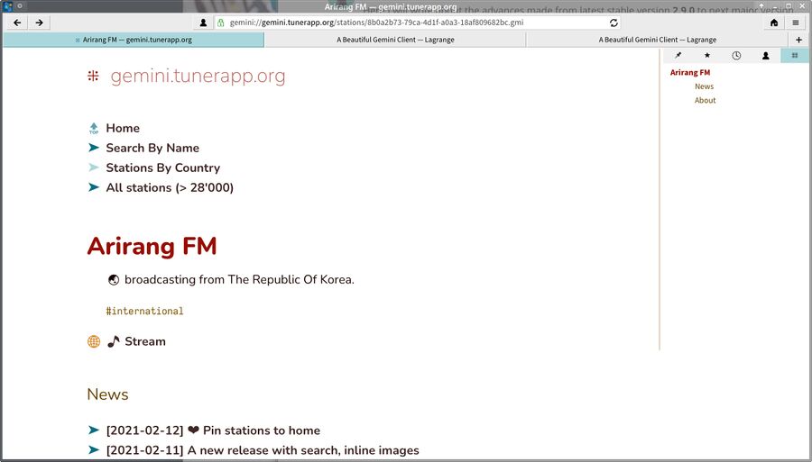Click the site icon beside gemini.tunerapp.org heading
The height and width of the screenshot is (462, 812).
(x=93, y=76)
